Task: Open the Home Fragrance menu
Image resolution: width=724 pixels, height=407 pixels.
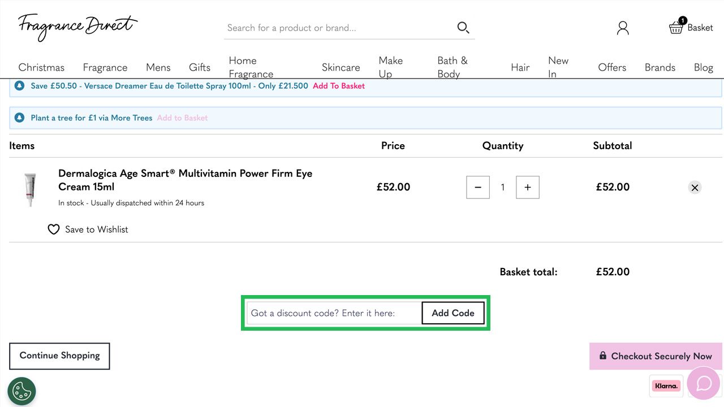Action: point(251,67)
